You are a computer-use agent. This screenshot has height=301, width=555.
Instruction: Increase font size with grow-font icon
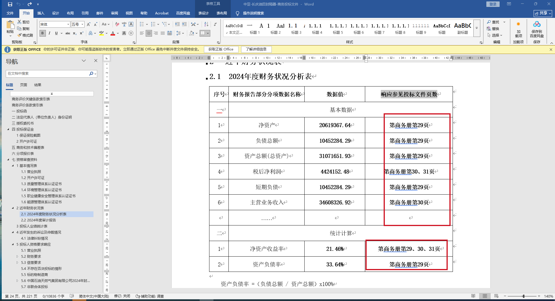tap(89, 25)
